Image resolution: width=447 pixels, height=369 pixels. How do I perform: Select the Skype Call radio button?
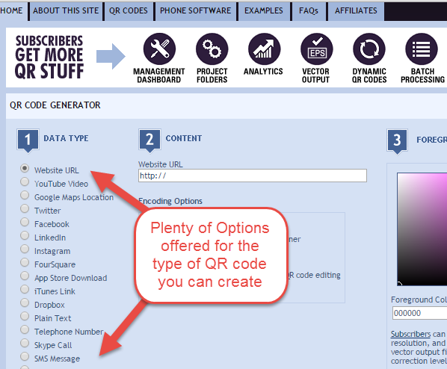(x=25, y=343)
